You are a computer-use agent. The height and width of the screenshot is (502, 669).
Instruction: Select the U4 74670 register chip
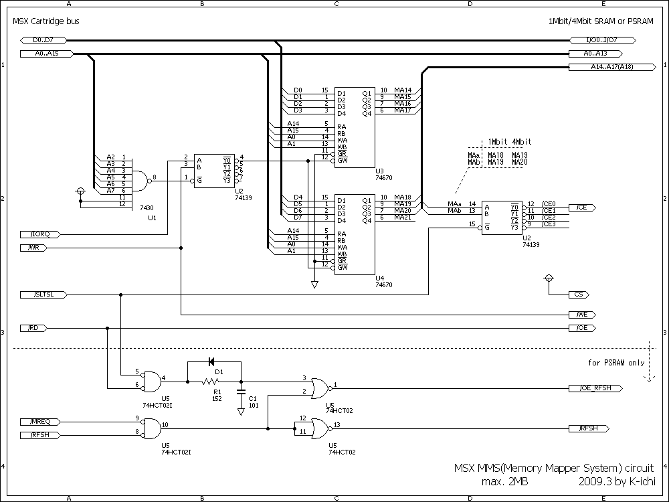(355, 234)
